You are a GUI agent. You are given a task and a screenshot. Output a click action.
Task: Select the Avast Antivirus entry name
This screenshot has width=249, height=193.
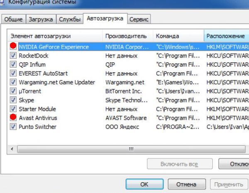pyautogui.click(x=38, y=118)
